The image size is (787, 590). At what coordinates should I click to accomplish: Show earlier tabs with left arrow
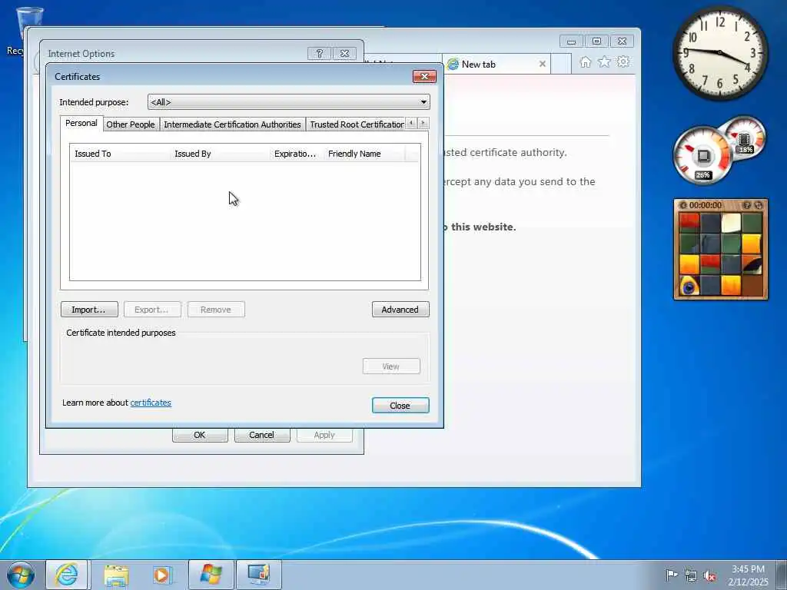(x=411, y=123)
